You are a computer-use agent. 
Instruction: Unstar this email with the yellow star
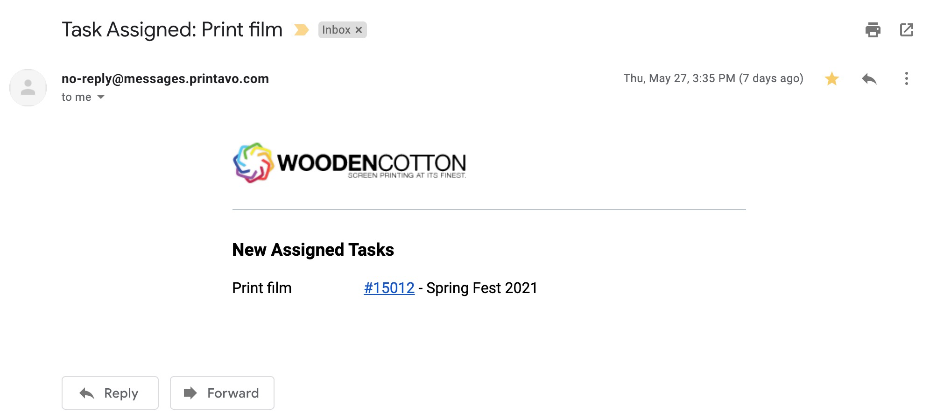831,78
